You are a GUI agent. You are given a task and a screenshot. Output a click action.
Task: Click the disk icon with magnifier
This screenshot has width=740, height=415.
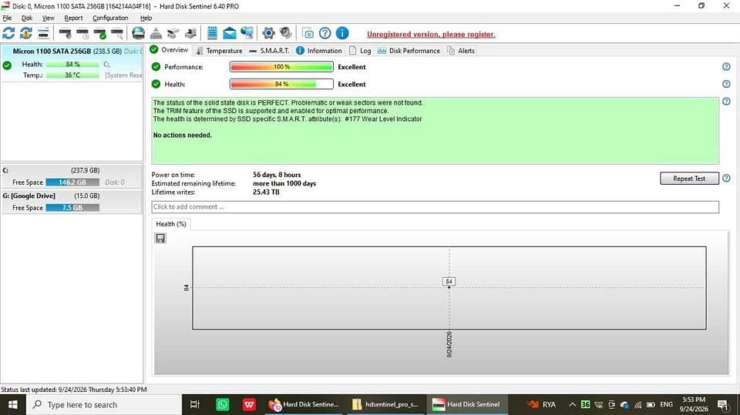(117, 33)
